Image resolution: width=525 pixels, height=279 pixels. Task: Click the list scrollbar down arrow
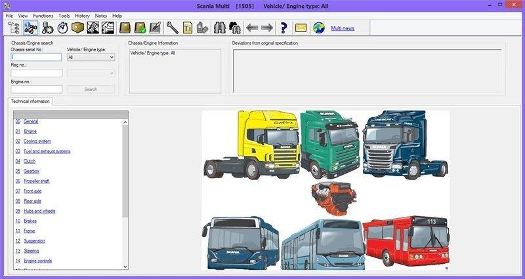click(x=125, y=267)
